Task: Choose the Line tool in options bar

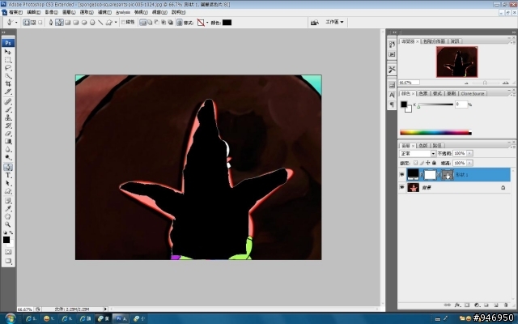Action: click(100, 23)
